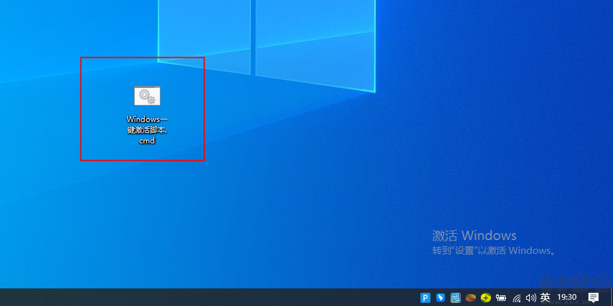Viewport: 613px width, 306px height.
Task: Open the Wi-Fi network icon
Action: (517, 298)
